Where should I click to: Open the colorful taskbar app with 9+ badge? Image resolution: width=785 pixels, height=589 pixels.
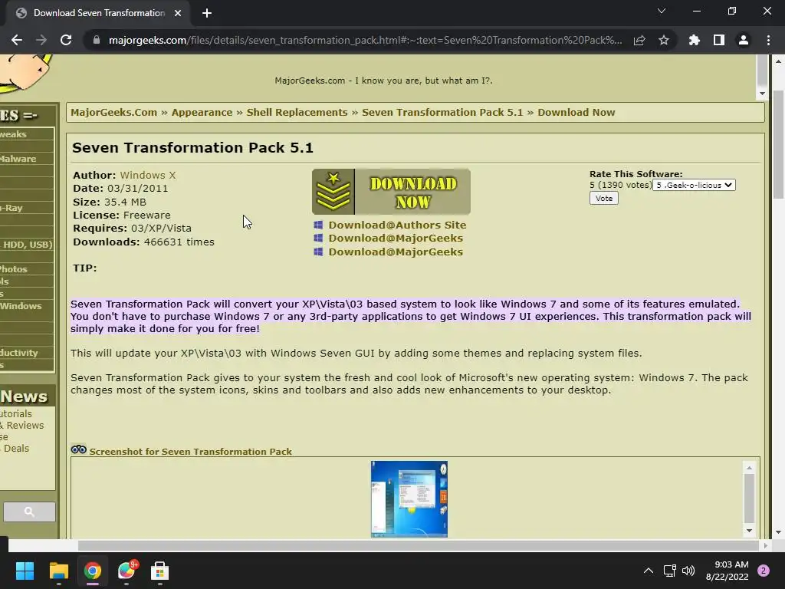(126, 571)
